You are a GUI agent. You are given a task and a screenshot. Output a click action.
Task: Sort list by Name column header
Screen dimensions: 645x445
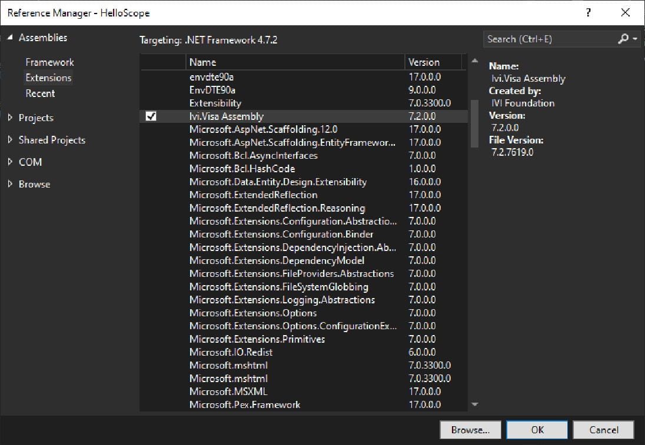294,62
